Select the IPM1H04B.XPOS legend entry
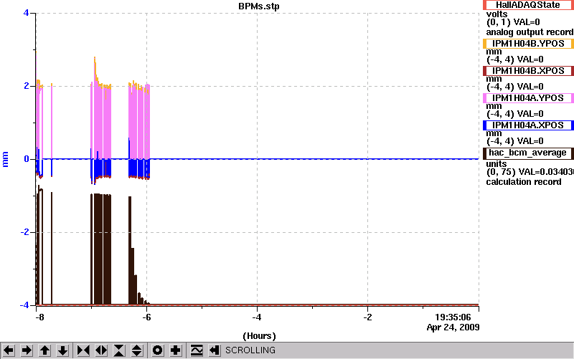The image size is (574, 359). coord(528,71)
